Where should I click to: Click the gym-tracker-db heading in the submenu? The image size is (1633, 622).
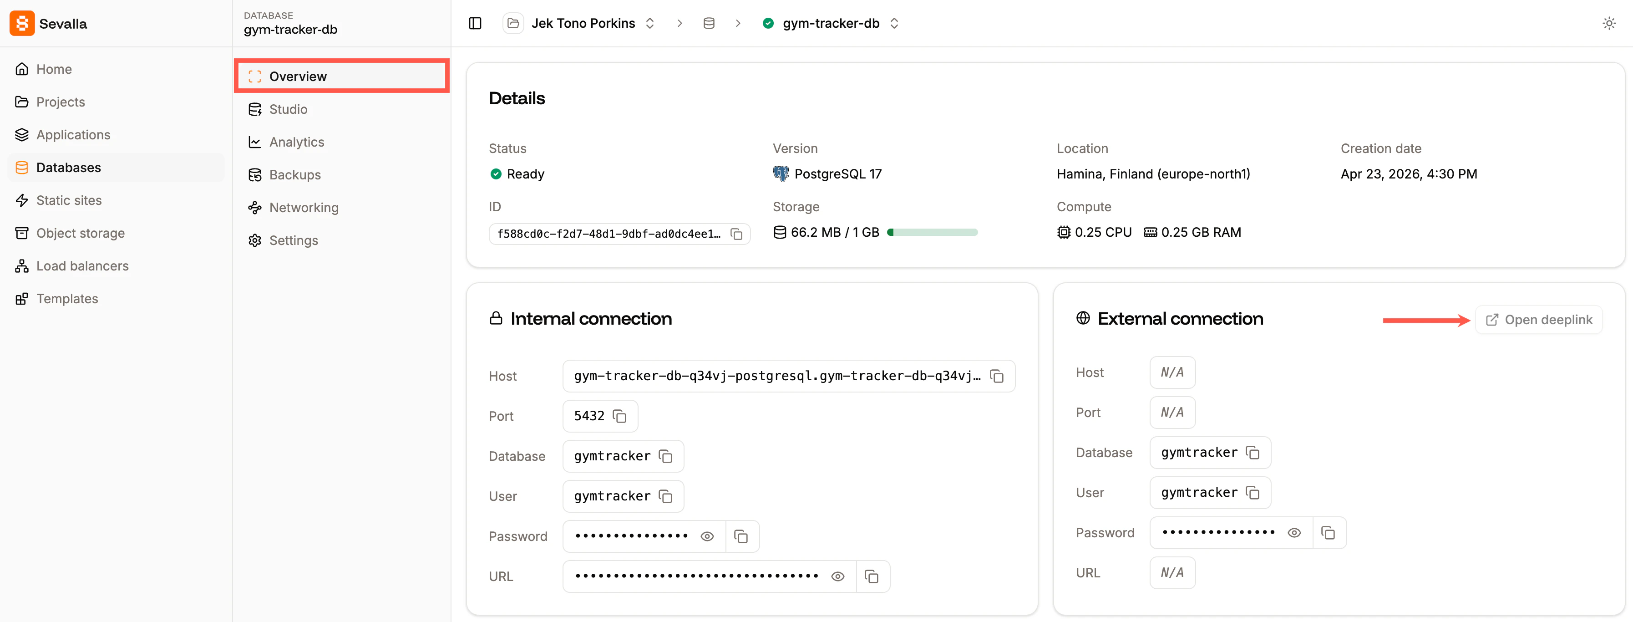click(x=290, y=30)
